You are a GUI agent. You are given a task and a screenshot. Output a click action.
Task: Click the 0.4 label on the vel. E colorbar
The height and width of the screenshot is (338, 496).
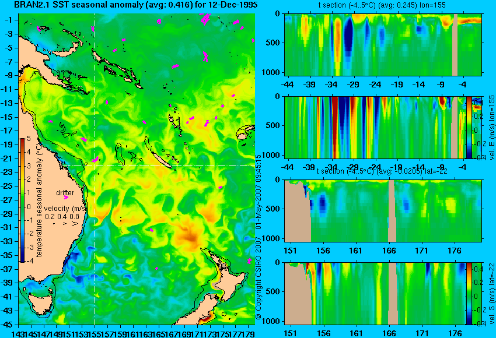(477, 103)
